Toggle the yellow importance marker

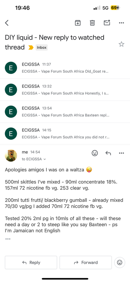[31, 48]
